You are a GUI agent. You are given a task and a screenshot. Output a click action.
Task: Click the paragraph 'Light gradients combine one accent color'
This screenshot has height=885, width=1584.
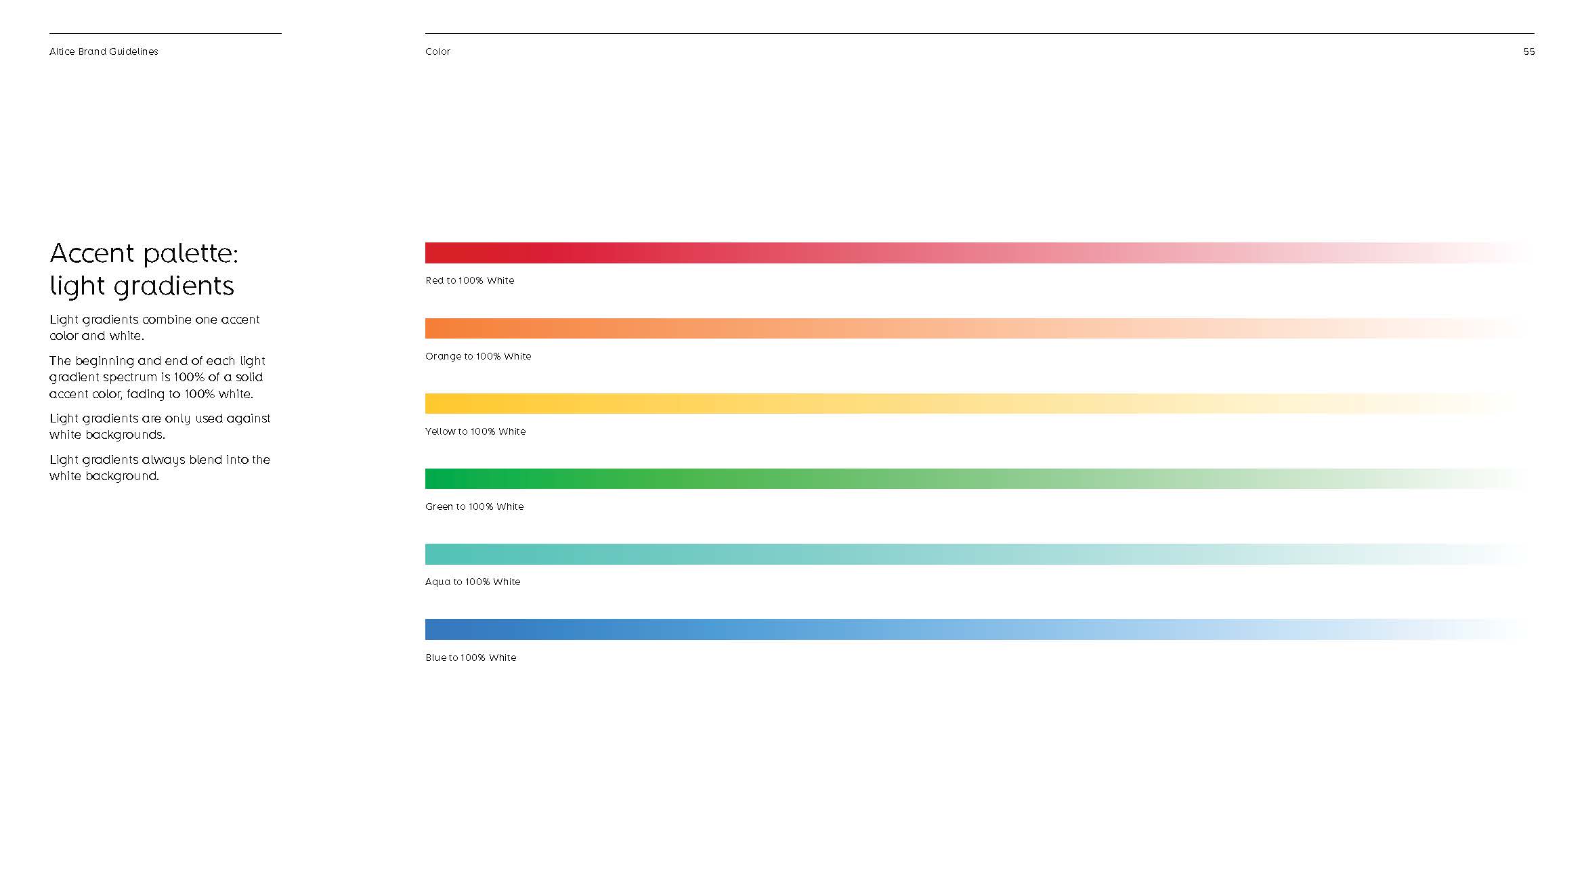[x=154, y=328]
